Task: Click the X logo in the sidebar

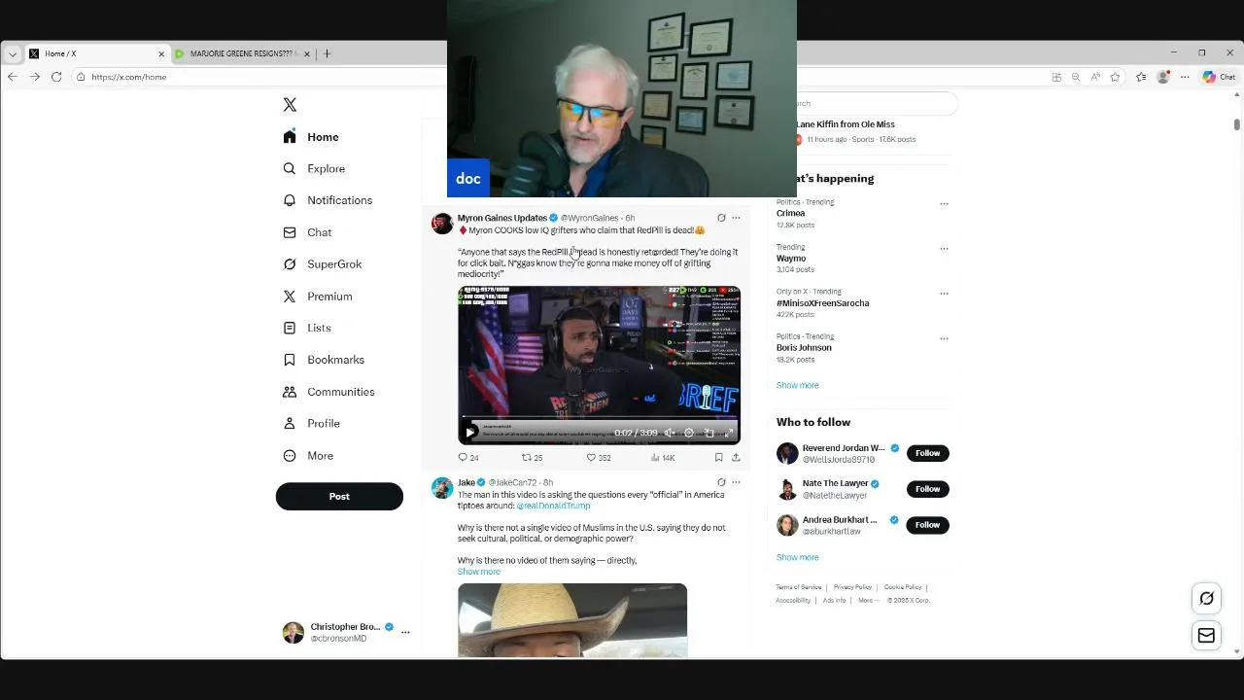Action: coord(290,105)
